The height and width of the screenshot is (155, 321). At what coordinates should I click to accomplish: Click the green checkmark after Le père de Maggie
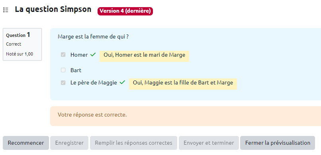122,82
